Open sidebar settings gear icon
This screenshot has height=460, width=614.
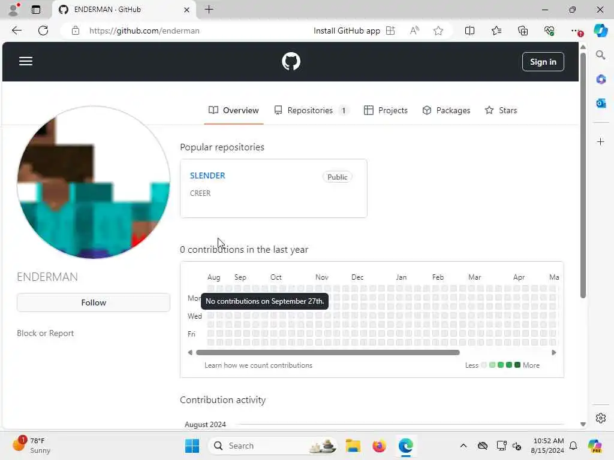(x=601, y=418)
